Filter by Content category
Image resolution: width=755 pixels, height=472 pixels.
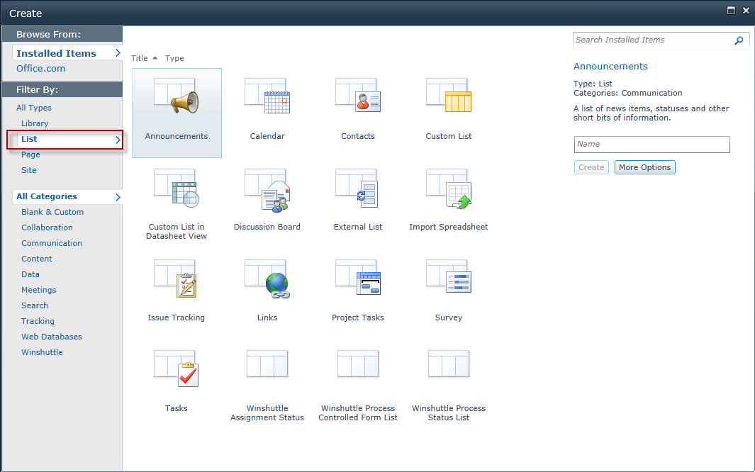(37, 259)
